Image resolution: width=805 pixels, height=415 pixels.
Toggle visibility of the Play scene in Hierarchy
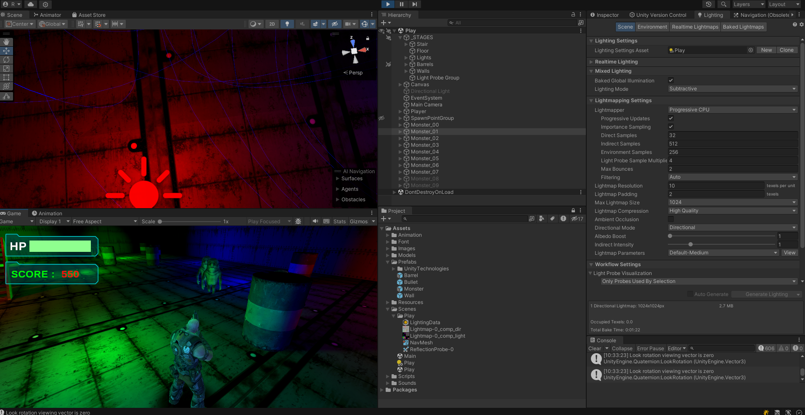381,30
